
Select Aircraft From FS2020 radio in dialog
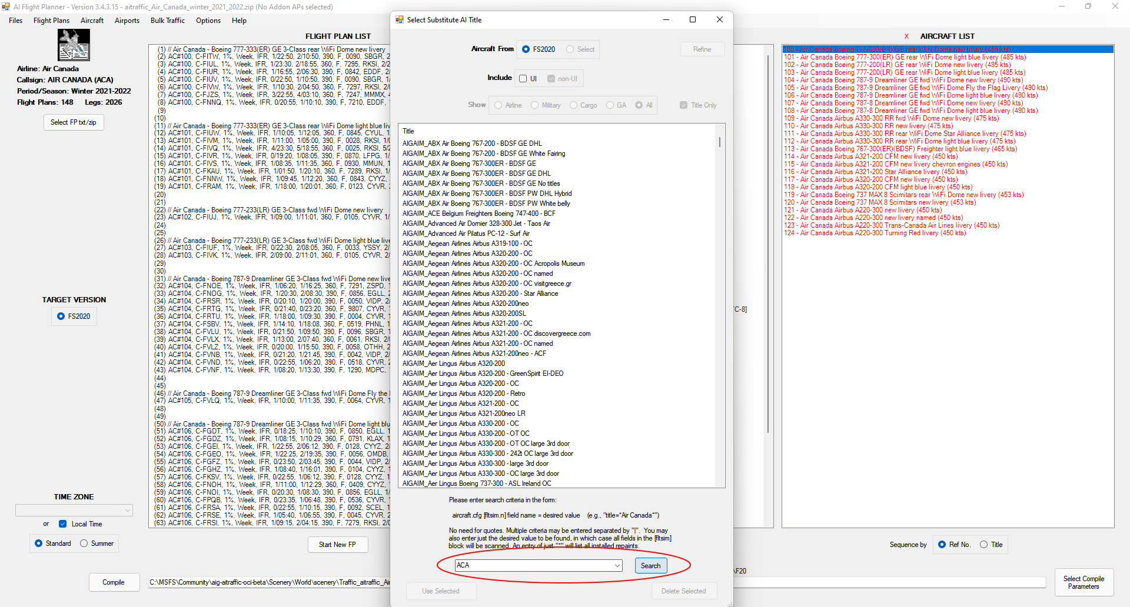point(526,49)
